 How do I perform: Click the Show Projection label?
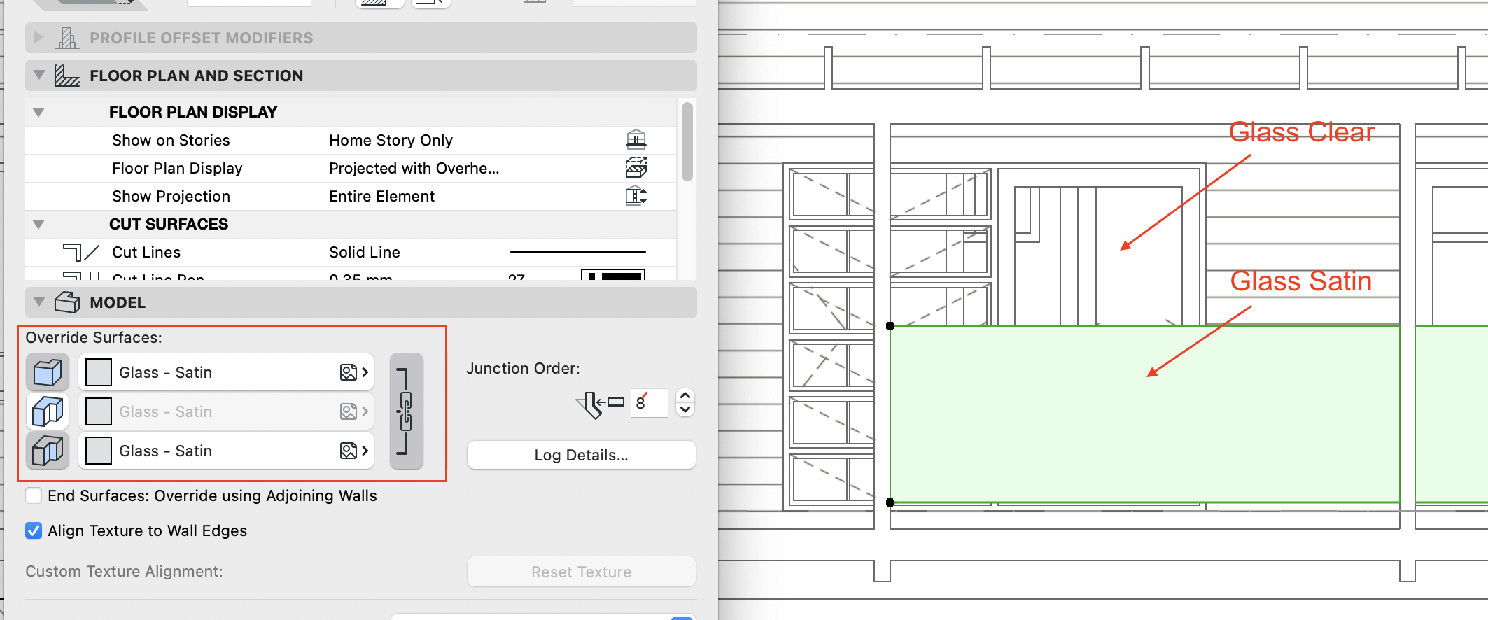[171, 196]
